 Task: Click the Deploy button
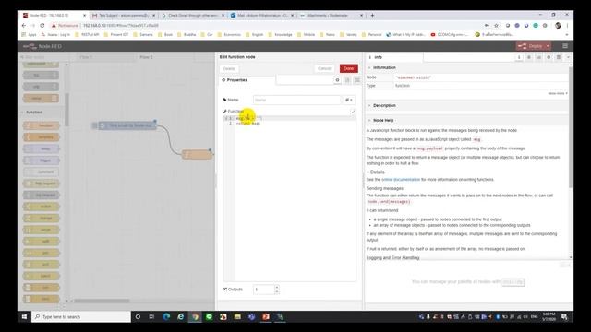(x=530, y=46)
